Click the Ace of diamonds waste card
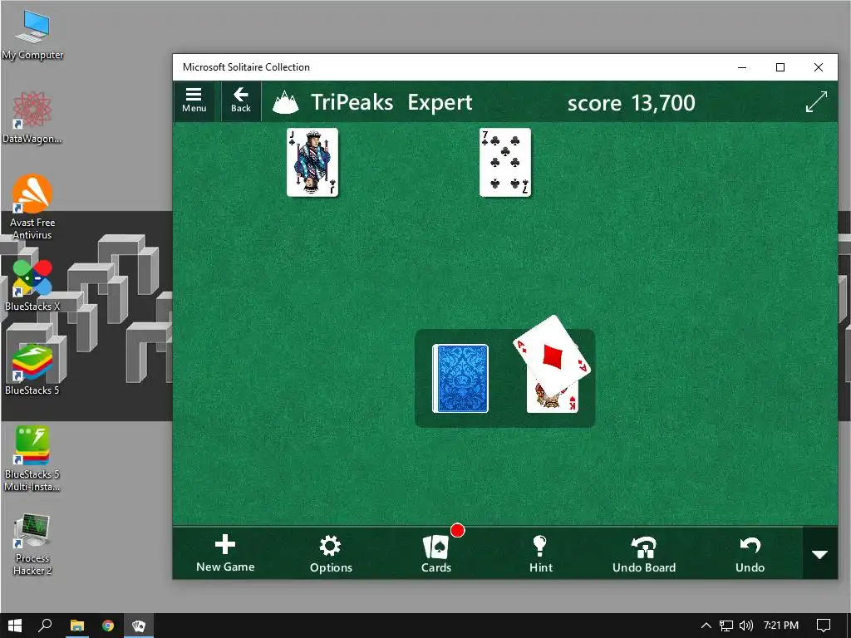851x638 pixels. coord(552,356)
